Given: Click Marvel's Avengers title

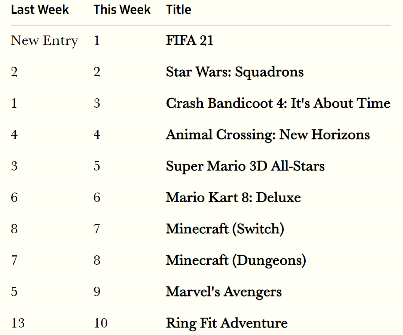Looking at the screenshot, I should coord(224,292).
